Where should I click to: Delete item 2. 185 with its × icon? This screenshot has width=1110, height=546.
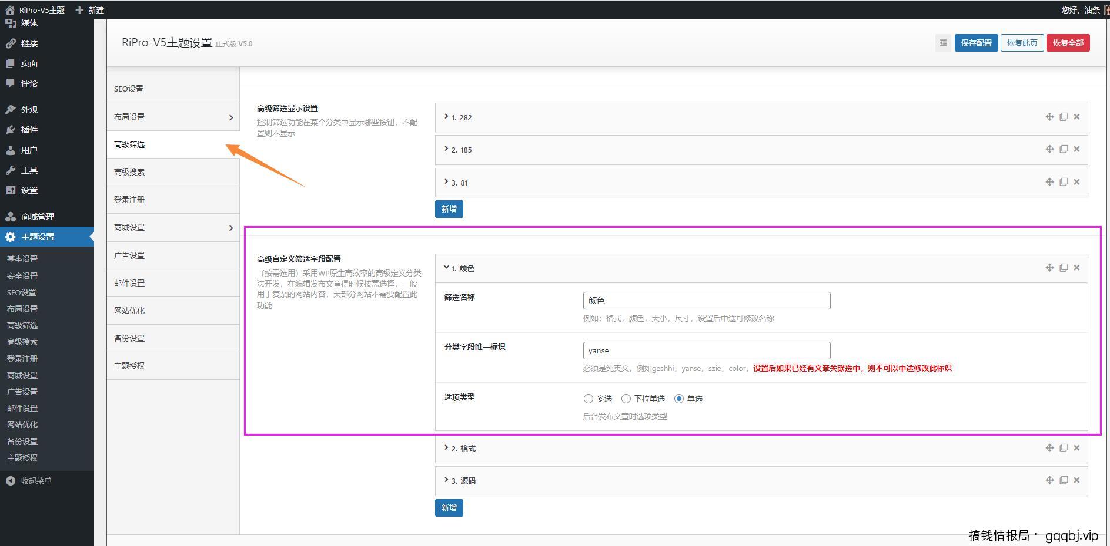[1076, 149]
